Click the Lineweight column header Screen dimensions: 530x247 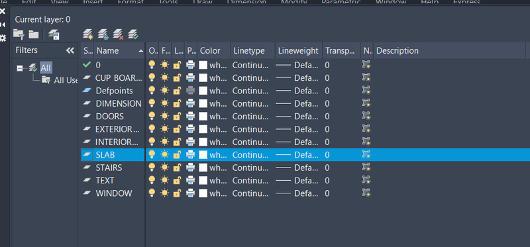click(299, 51)
